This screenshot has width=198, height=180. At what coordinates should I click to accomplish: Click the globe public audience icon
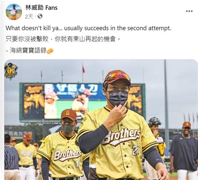pyautogui.click(x=40, y=16)
